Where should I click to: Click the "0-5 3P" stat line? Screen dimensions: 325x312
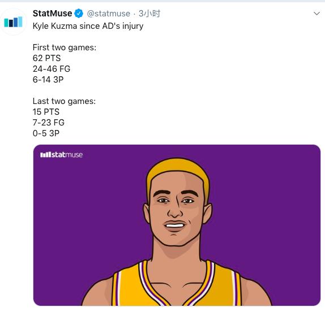click(46, 133)
